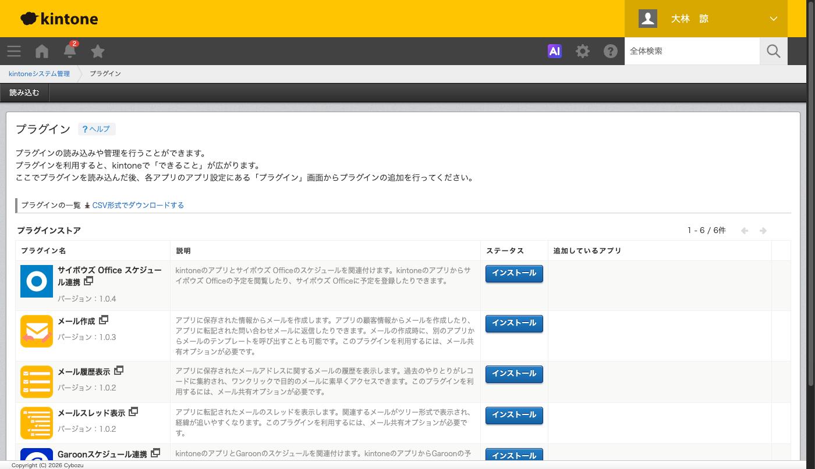Screen dimensions: 815x469
Task: Install サイボウズ Office スケジュール連携 plugin
Action: [x=514, y=273]
